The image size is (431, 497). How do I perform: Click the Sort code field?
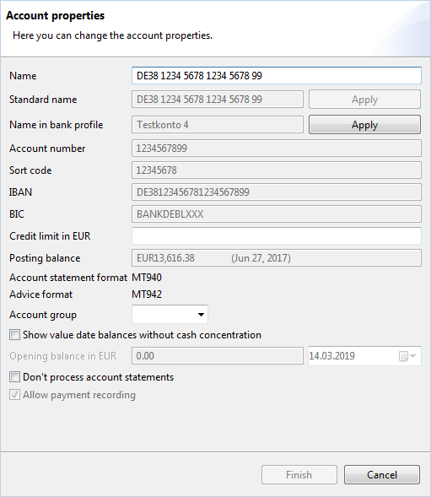point(277,170)
